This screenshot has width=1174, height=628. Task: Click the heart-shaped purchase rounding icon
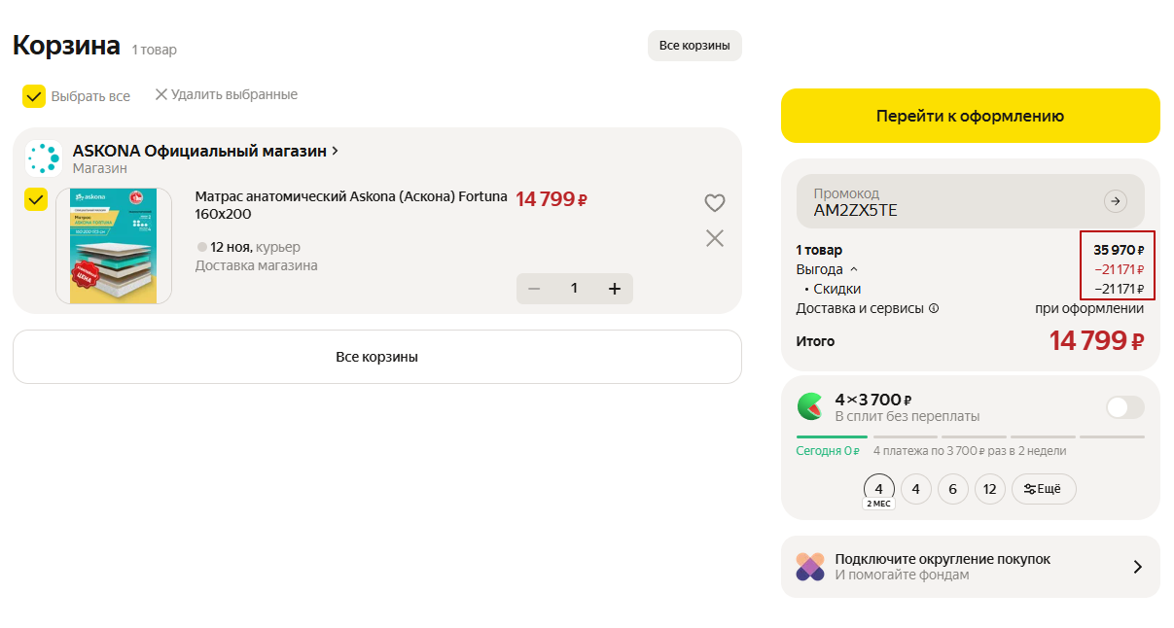(x=810, y=567)
